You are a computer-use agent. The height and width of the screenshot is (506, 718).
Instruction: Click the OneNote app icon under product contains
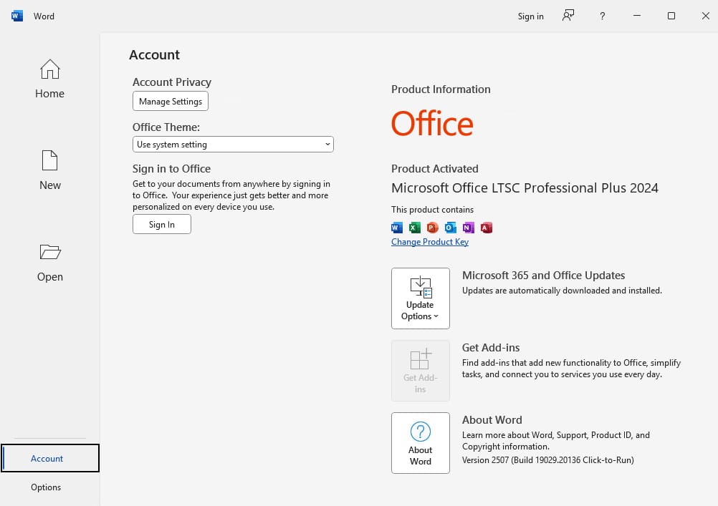pos(469,228)
